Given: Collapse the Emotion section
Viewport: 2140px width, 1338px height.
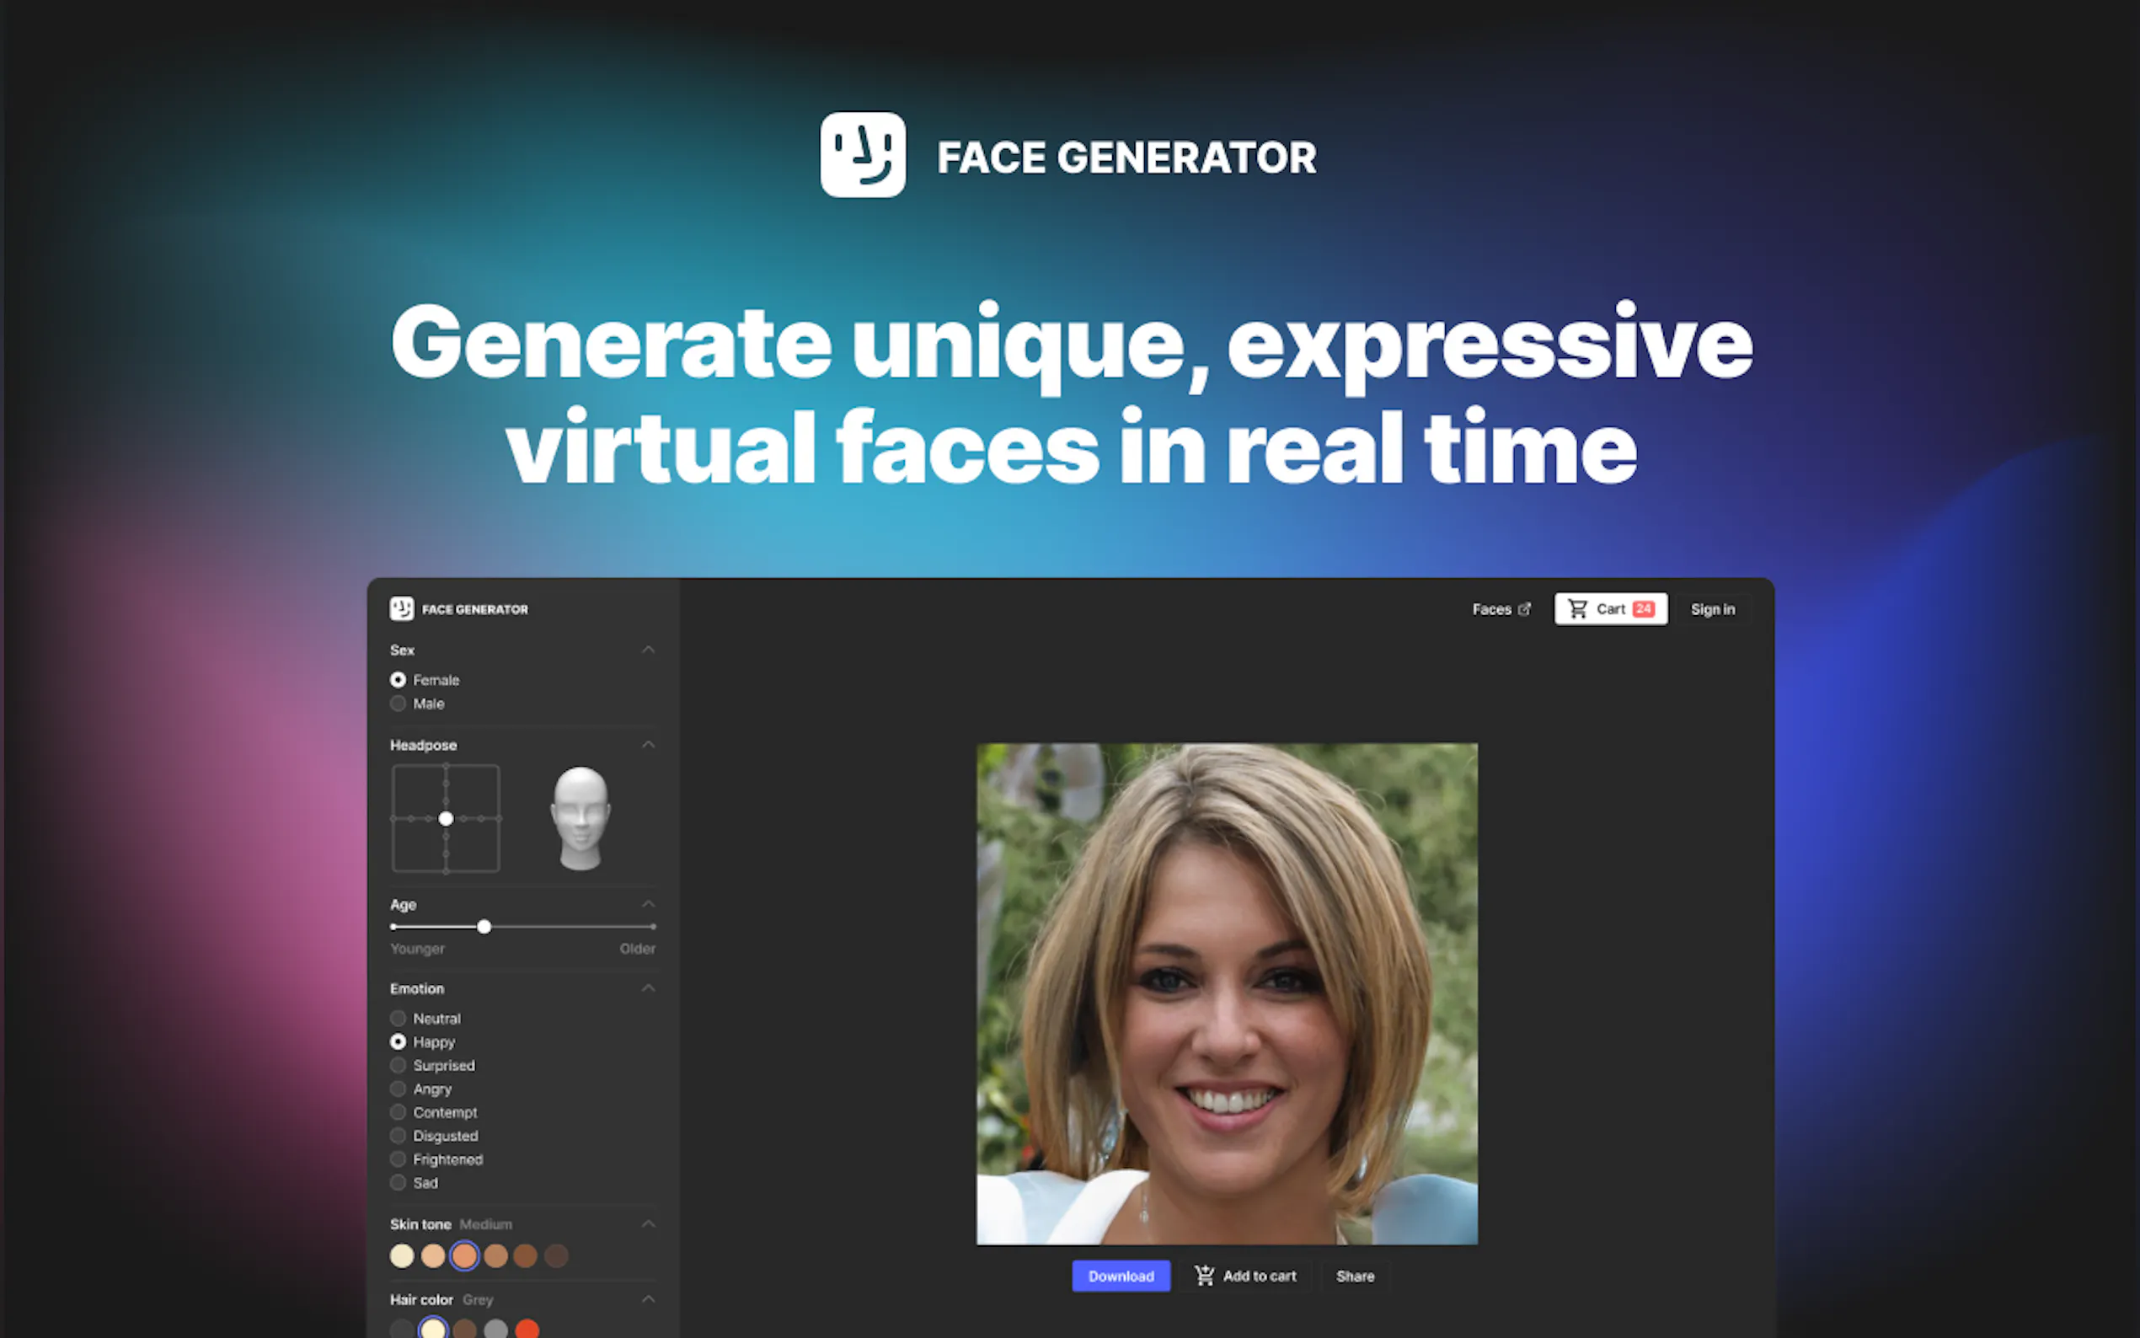Looking at the screenshot, I should pyautogui.click(x=649, y=988).
